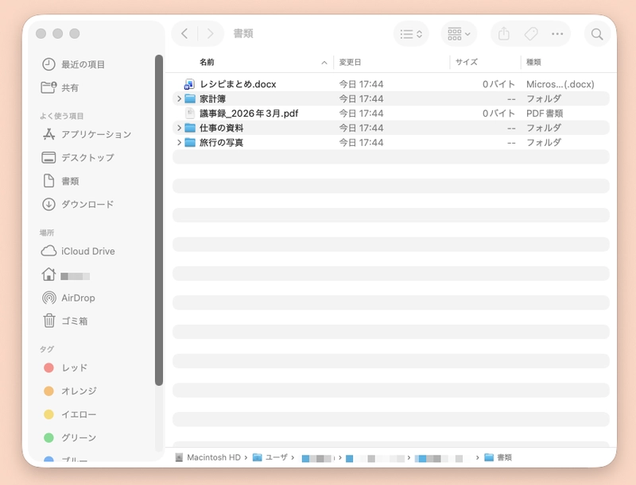
Task: Toggle sort direction on the 名前 column
Action: coord(207,62)
